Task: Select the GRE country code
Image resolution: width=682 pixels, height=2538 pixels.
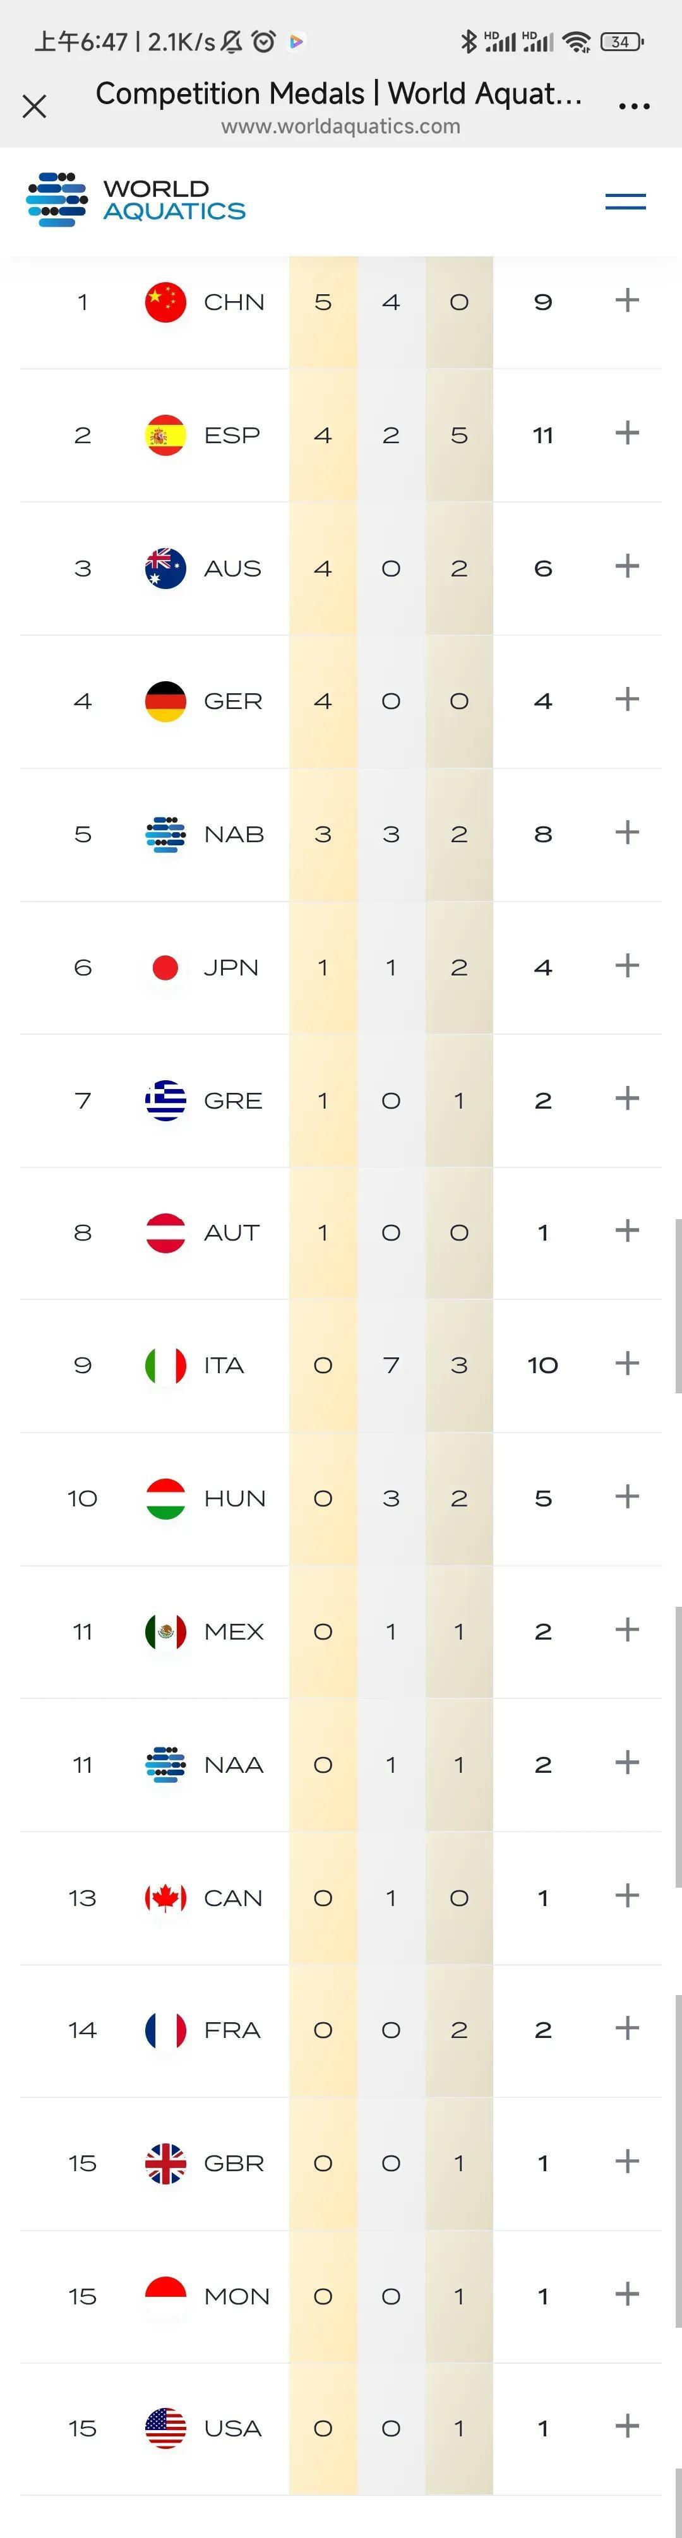Action: coord(234,1100)
